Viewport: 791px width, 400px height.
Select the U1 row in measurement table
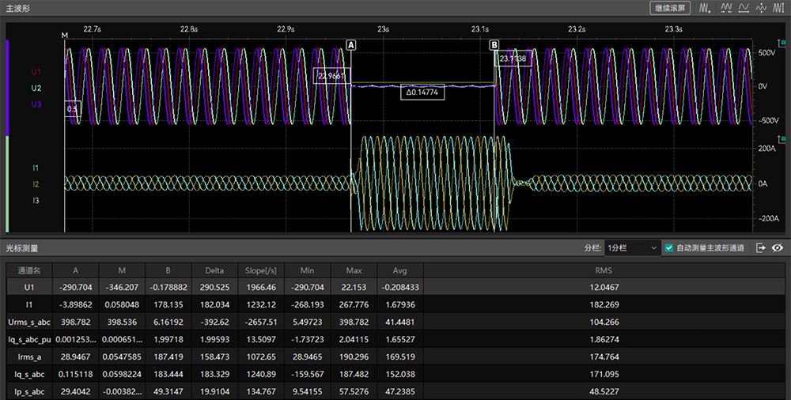(395, 287)
